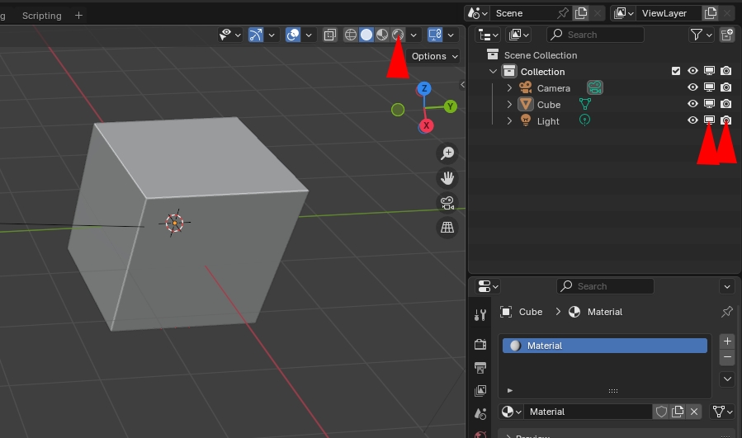This screenshot has height=438, width=742.
Task: Switch viewport to wireframe shading
Action: click(x=351, y=35)
